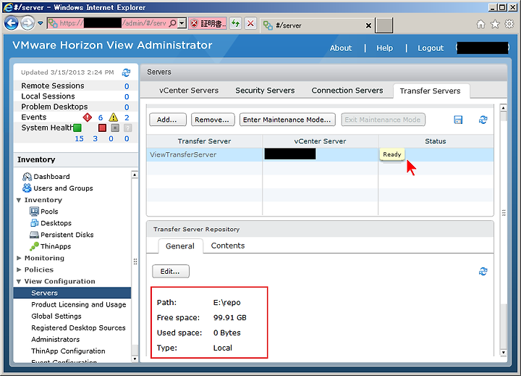Open the About link
The image size is (521, 376).
tap(341, 49)
